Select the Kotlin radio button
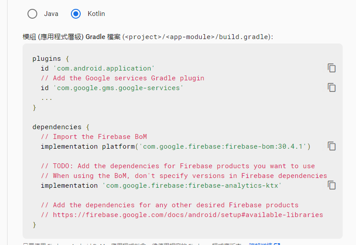Image resolution: width=356 pixels, height=245 pixels. [76, 14]
